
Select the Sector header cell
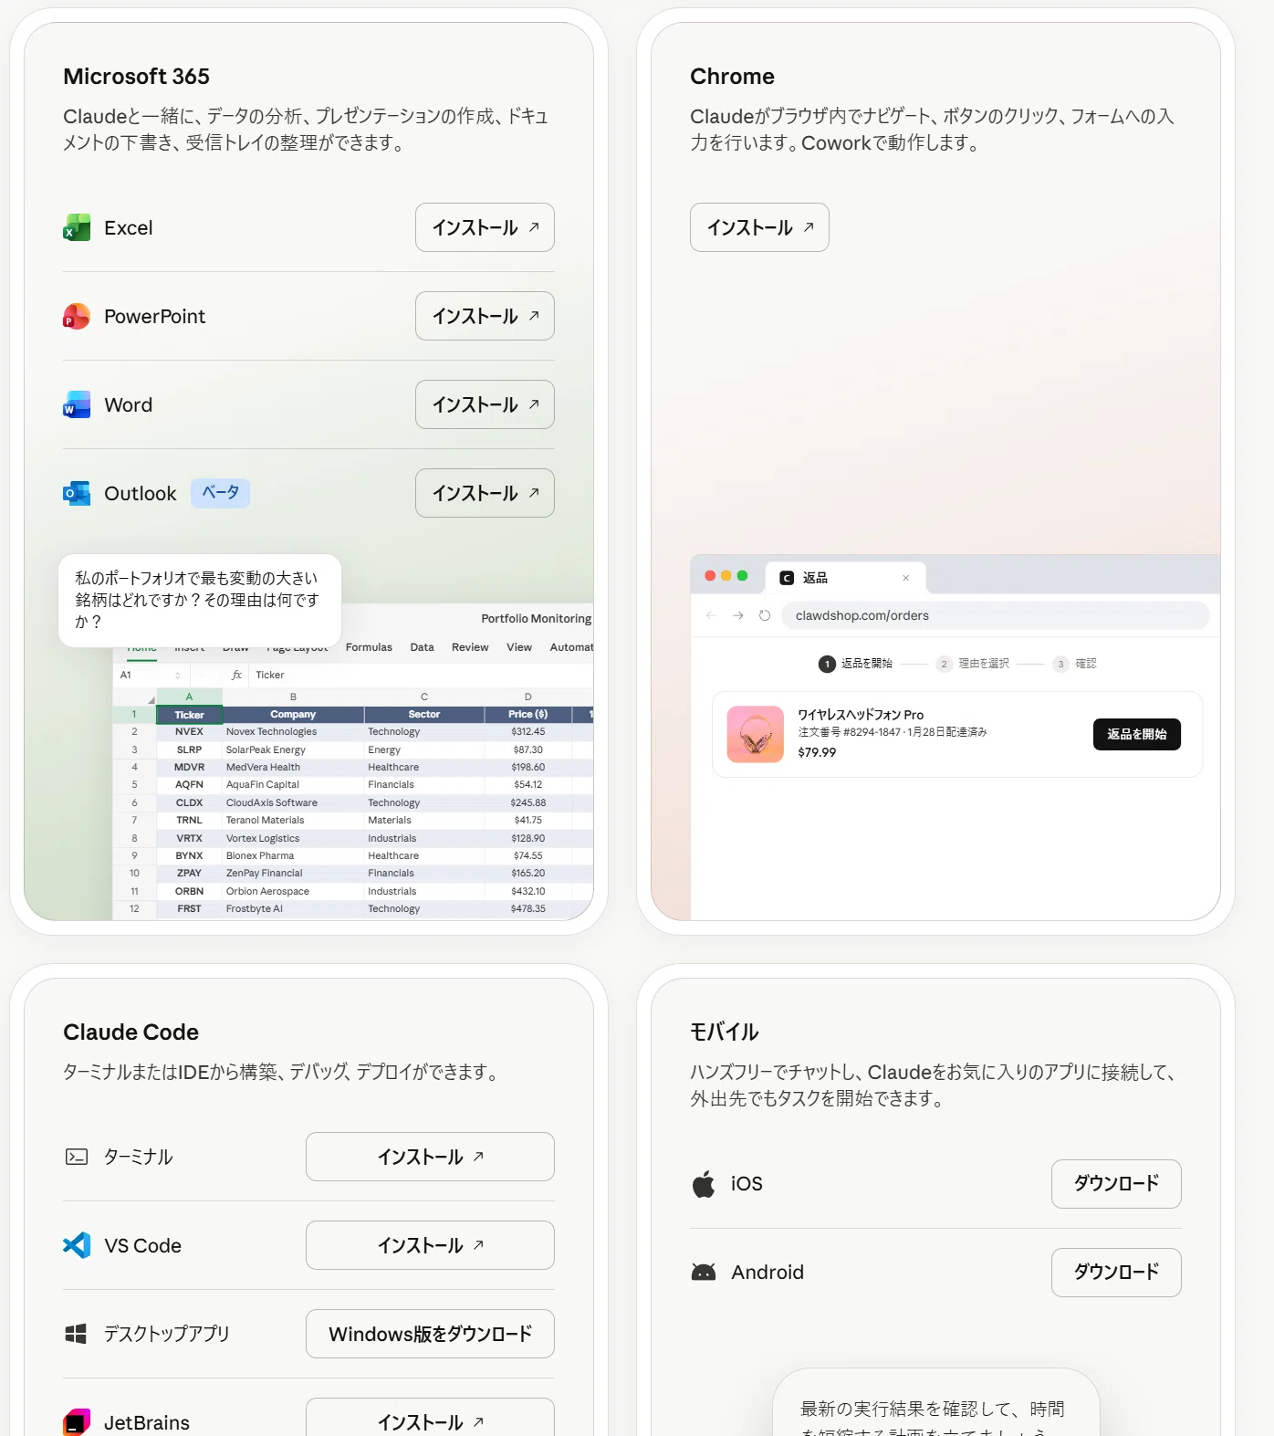(424, 715)
